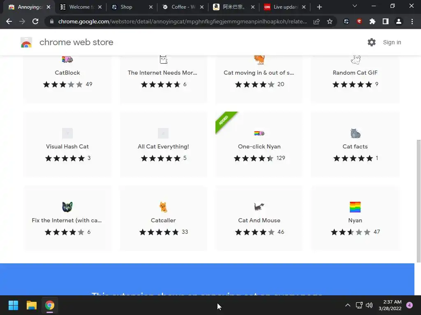Viewport: 421px width, 315px height.
Task: Reload the current page
Action: click(x=35, y=21)
